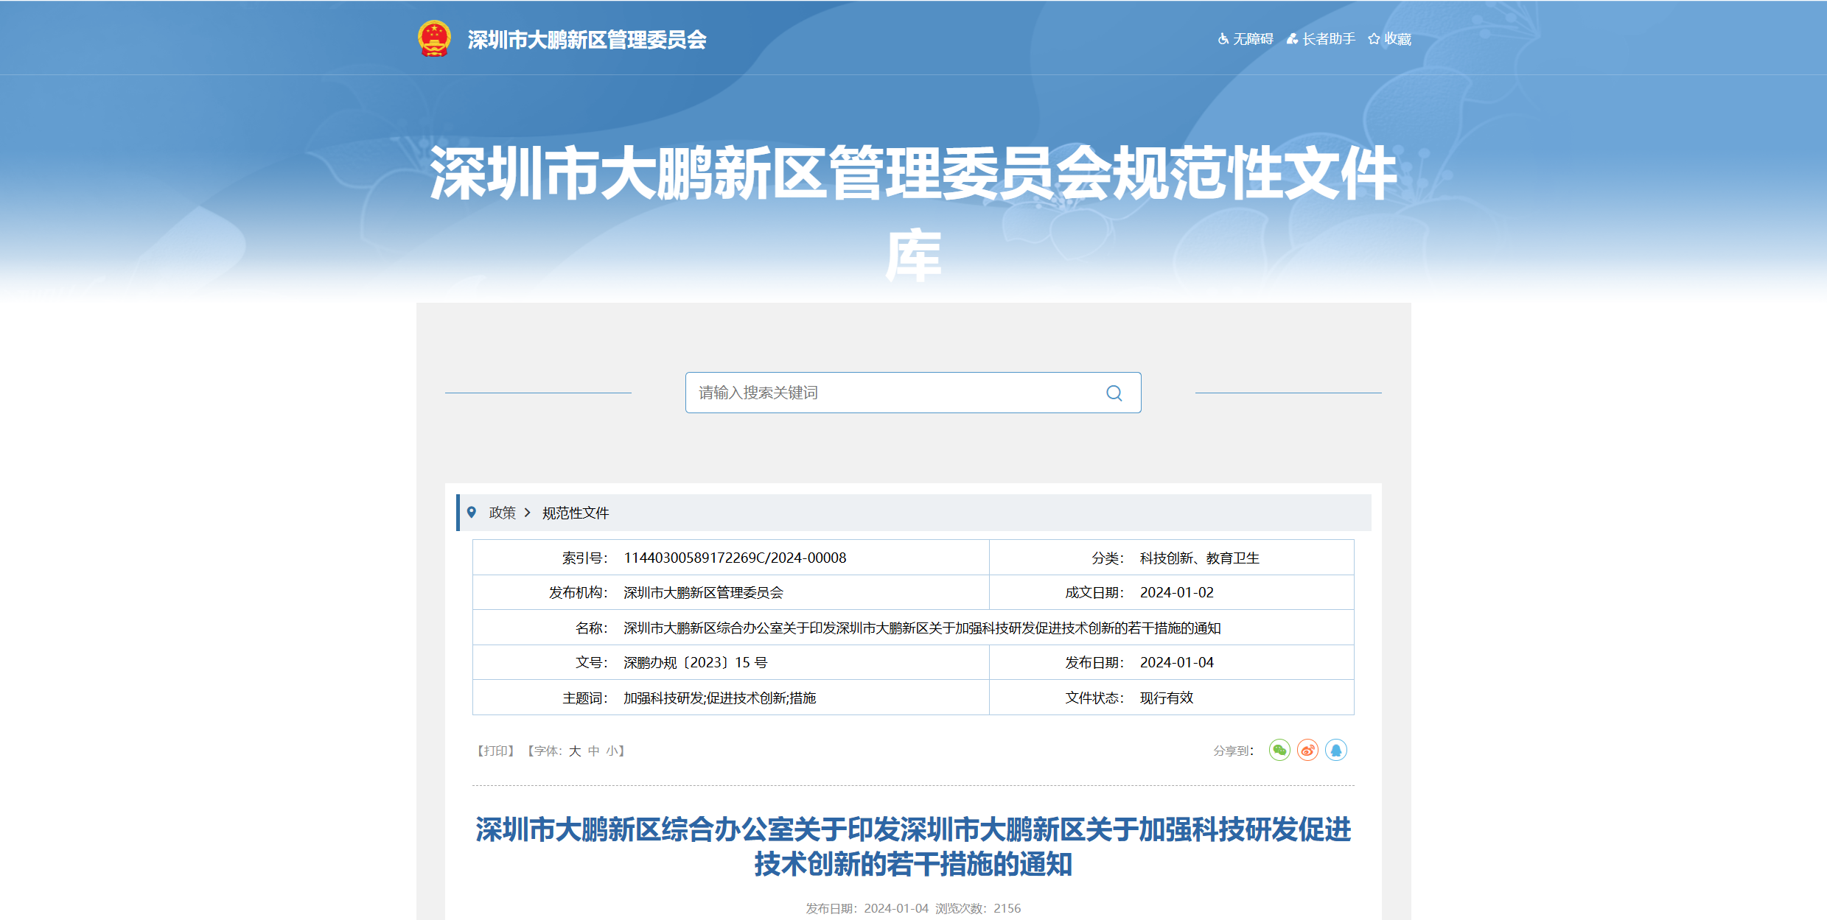
Task: Select medium font size 中
Action: [x=592, y=751]
